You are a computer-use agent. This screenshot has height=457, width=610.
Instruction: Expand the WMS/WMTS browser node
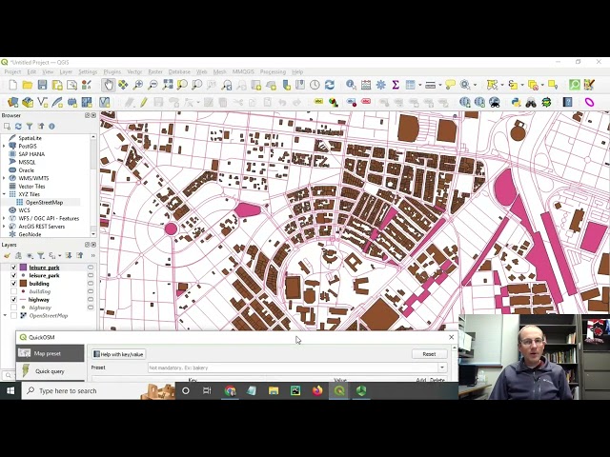[x=4, y=178]
